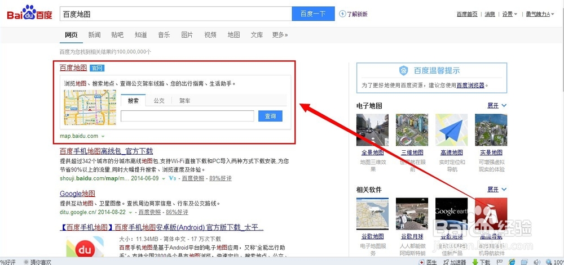Click the 医生 icon in status bar
The image size is (564, 265).
[421, 262]
